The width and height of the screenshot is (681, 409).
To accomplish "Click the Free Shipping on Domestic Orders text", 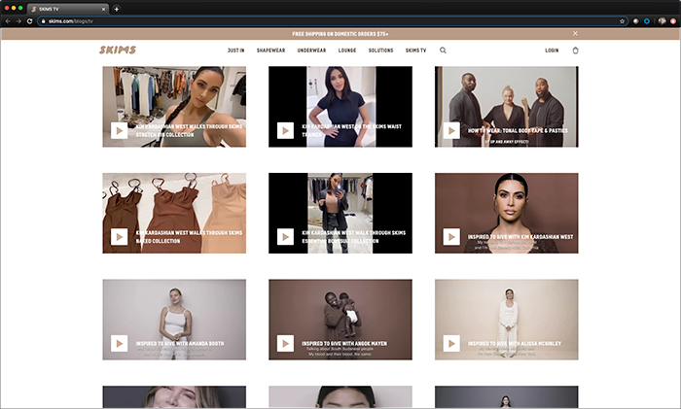I will (x=340, y=34).
